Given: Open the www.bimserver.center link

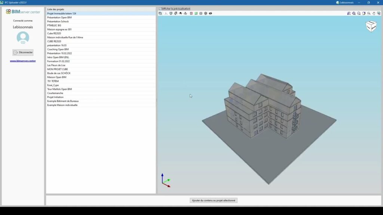Looking at the screenshot, I should point(23,61).
